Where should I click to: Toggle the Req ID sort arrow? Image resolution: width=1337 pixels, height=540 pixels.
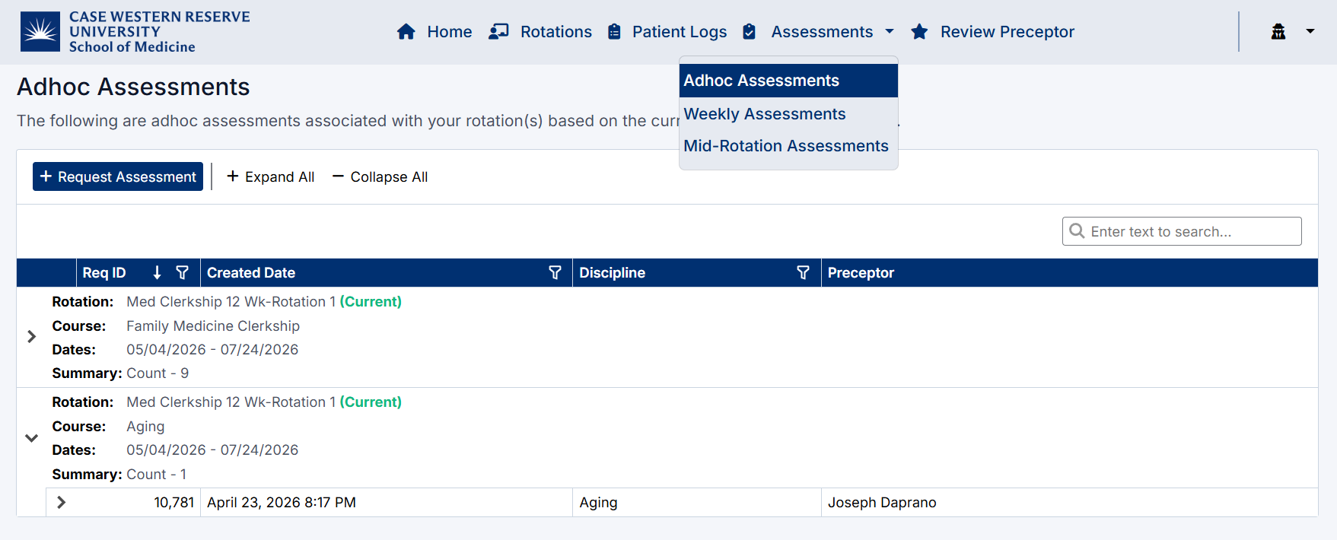[x=157, y=273]
